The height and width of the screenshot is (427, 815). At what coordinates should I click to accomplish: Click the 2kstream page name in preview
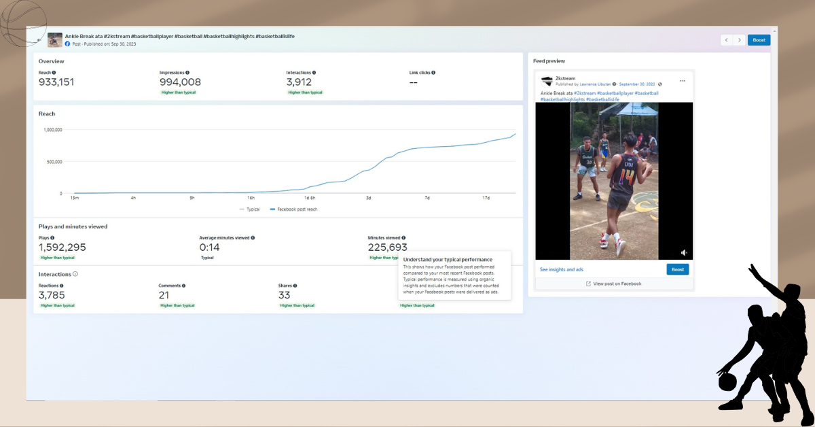click(x=565, y=78)
